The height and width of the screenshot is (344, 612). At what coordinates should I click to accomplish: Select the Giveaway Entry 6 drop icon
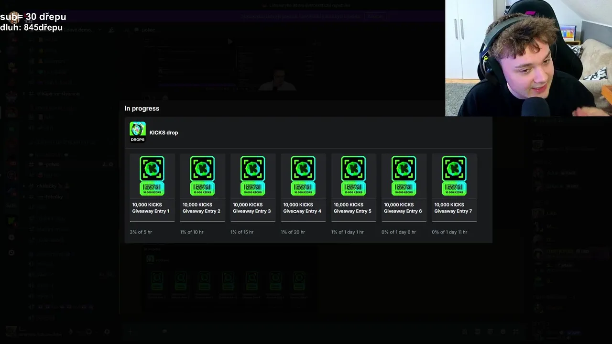tap(404, 176)
